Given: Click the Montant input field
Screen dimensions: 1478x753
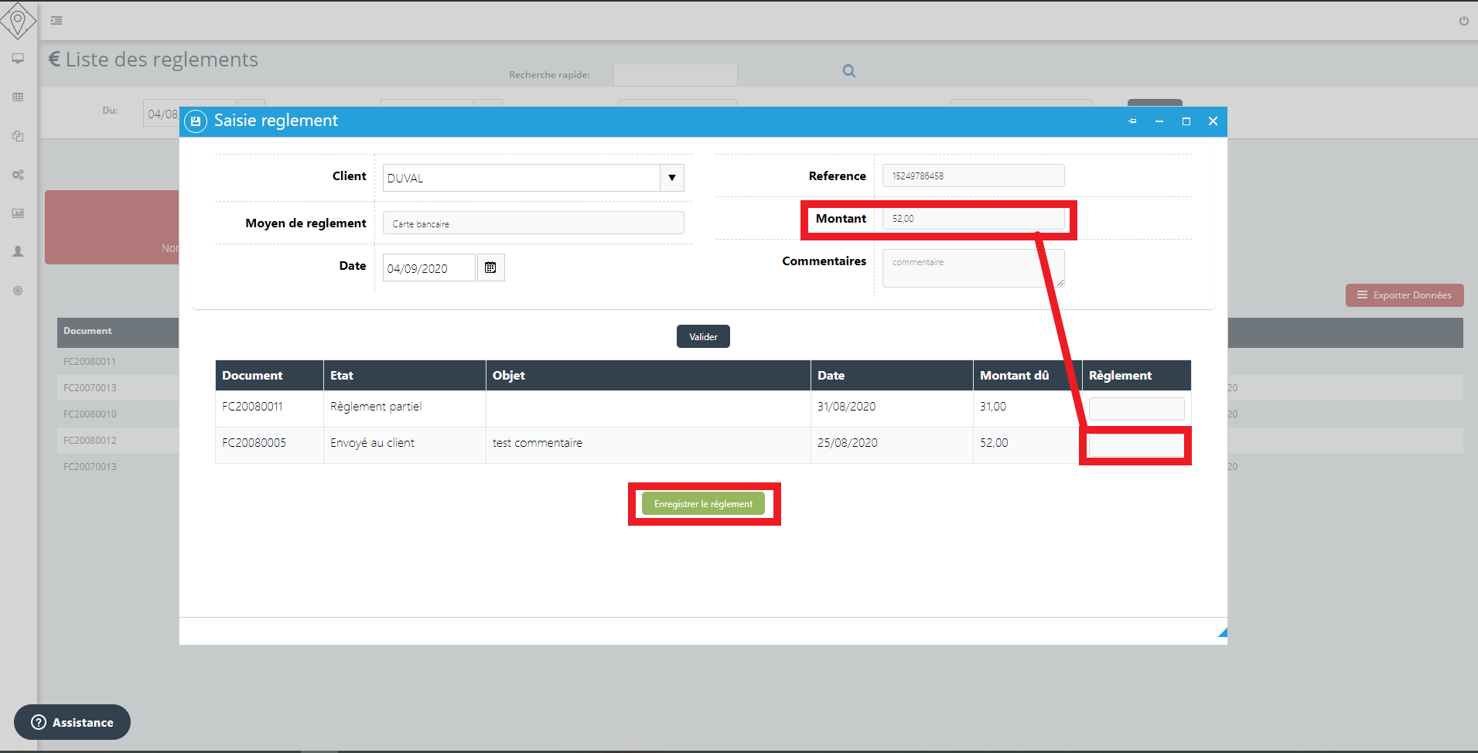Looking at the screenshot, I should pos(972,219).
